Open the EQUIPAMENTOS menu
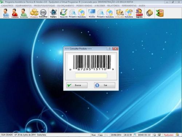The image size is (182, 137). click(23, 6)
